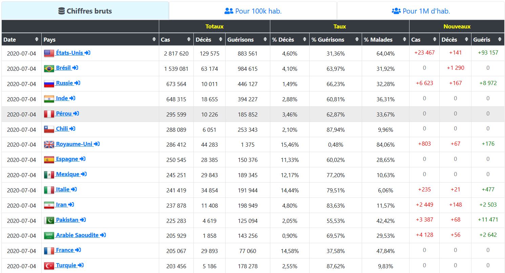Image resolution: width=505 pixels, height=273 pixels.
Task: Sort by Décès column under Nouveaux
Action: (455, 40)
